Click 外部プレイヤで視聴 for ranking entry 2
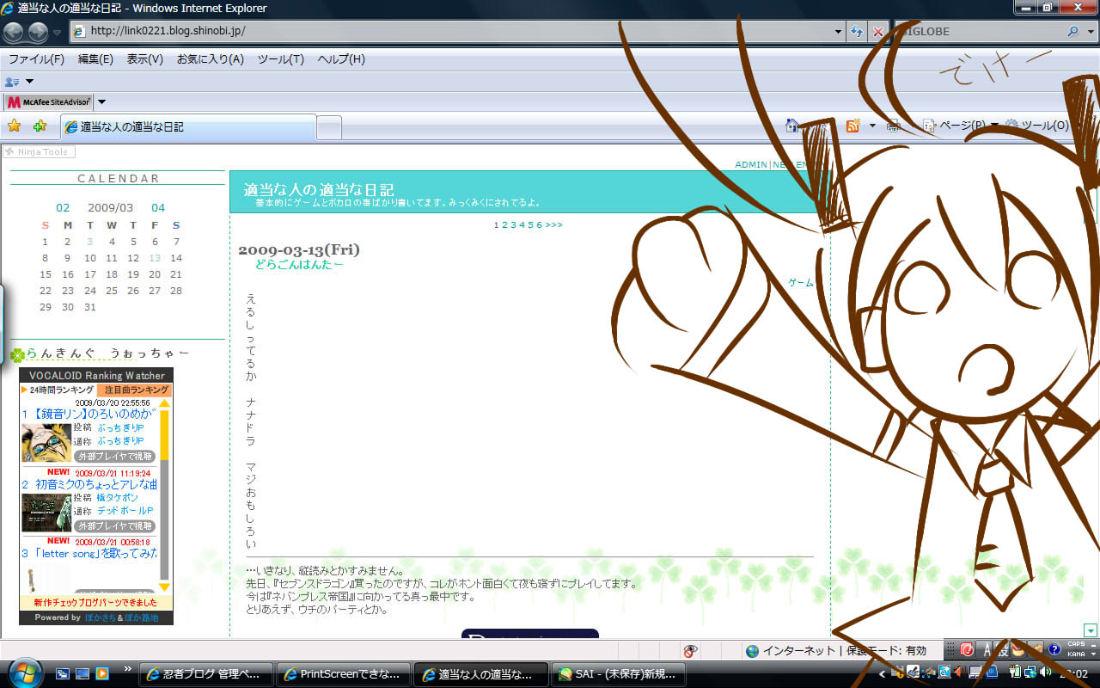 pyautogui.click(x=114, y=526)
